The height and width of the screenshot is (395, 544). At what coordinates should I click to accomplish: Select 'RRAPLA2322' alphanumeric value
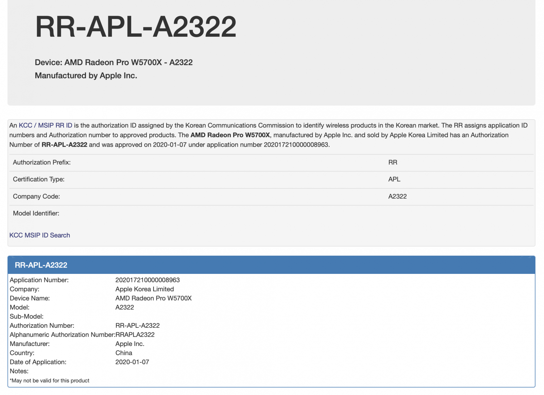[135, 335]
